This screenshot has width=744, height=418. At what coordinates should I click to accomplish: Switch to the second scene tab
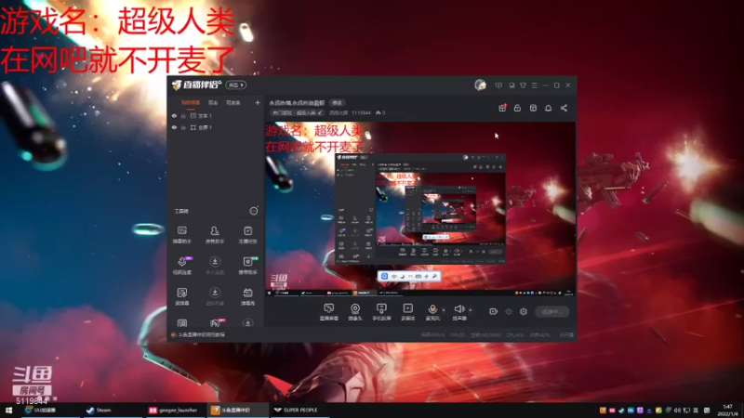click(x=213, y=102)
